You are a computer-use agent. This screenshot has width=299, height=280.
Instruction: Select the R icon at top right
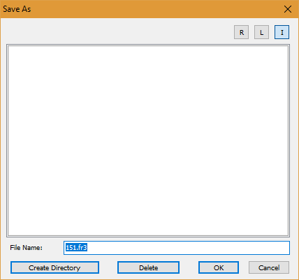tap(241, 32)
